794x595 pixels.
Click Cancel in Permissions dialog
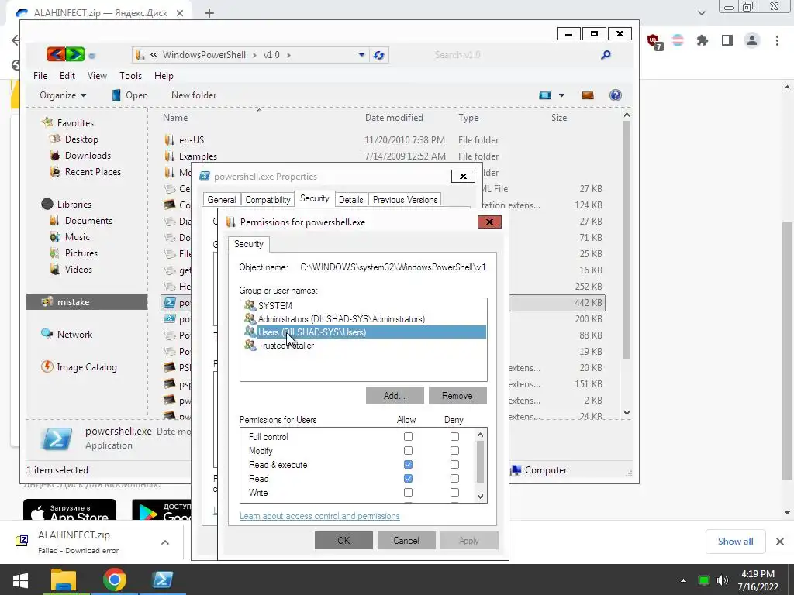click(x=406, y=540)
